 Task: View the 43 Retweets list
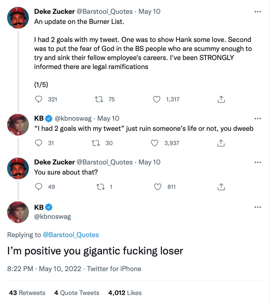click(x=27, y=293)
